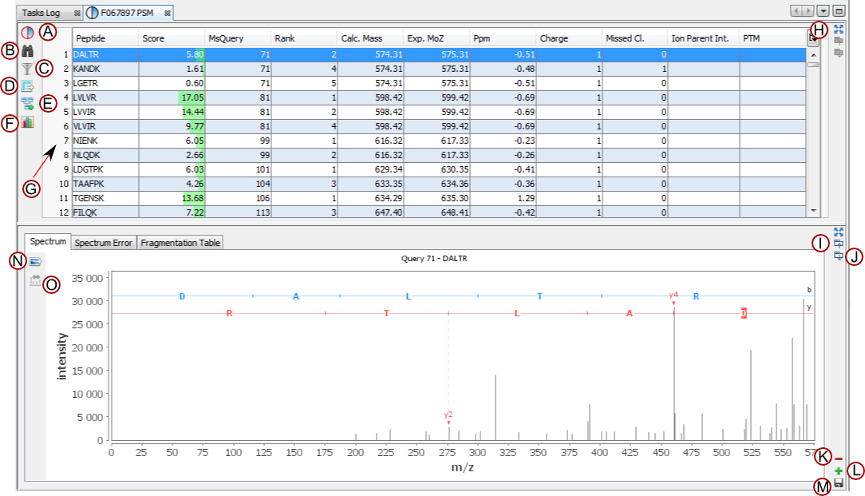The width and height of the screenshot is (865, 496).
Task: Click the table scrollbar down arrow
Action: click(x=813, y=211)
